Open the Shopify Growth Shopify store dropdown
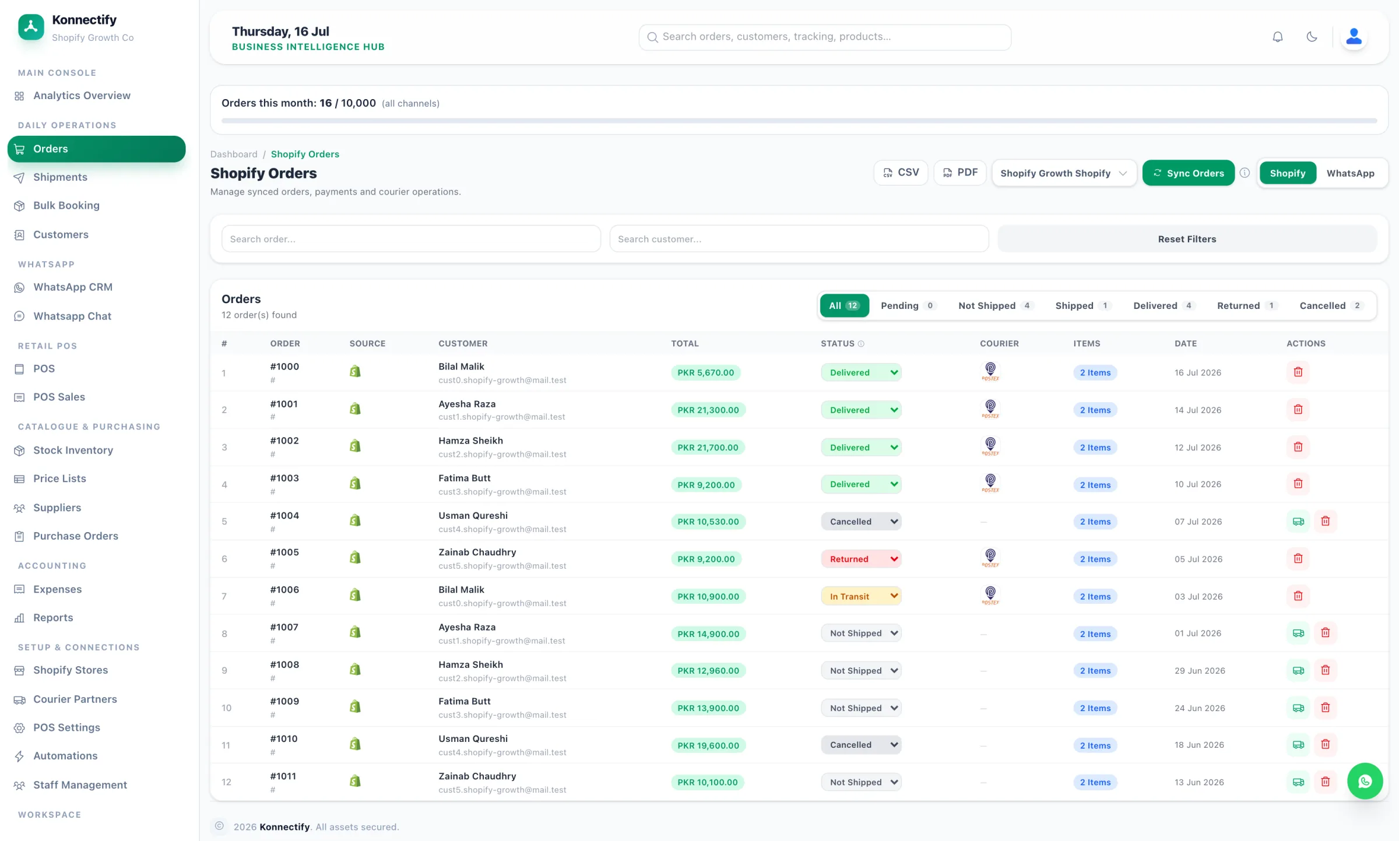 point(1064,173)
